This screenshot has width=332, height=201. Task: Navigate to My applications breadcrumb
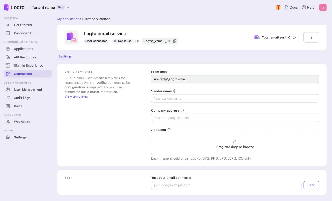[x=69, y=19]
